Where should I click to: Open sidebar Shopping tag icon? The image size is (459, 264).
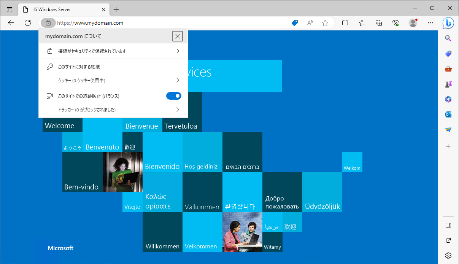pyautogui.click(x=448, y=54)
